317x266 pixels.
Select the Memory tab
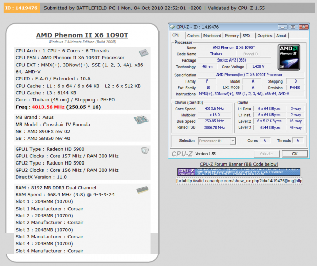[x=232, y=36]
